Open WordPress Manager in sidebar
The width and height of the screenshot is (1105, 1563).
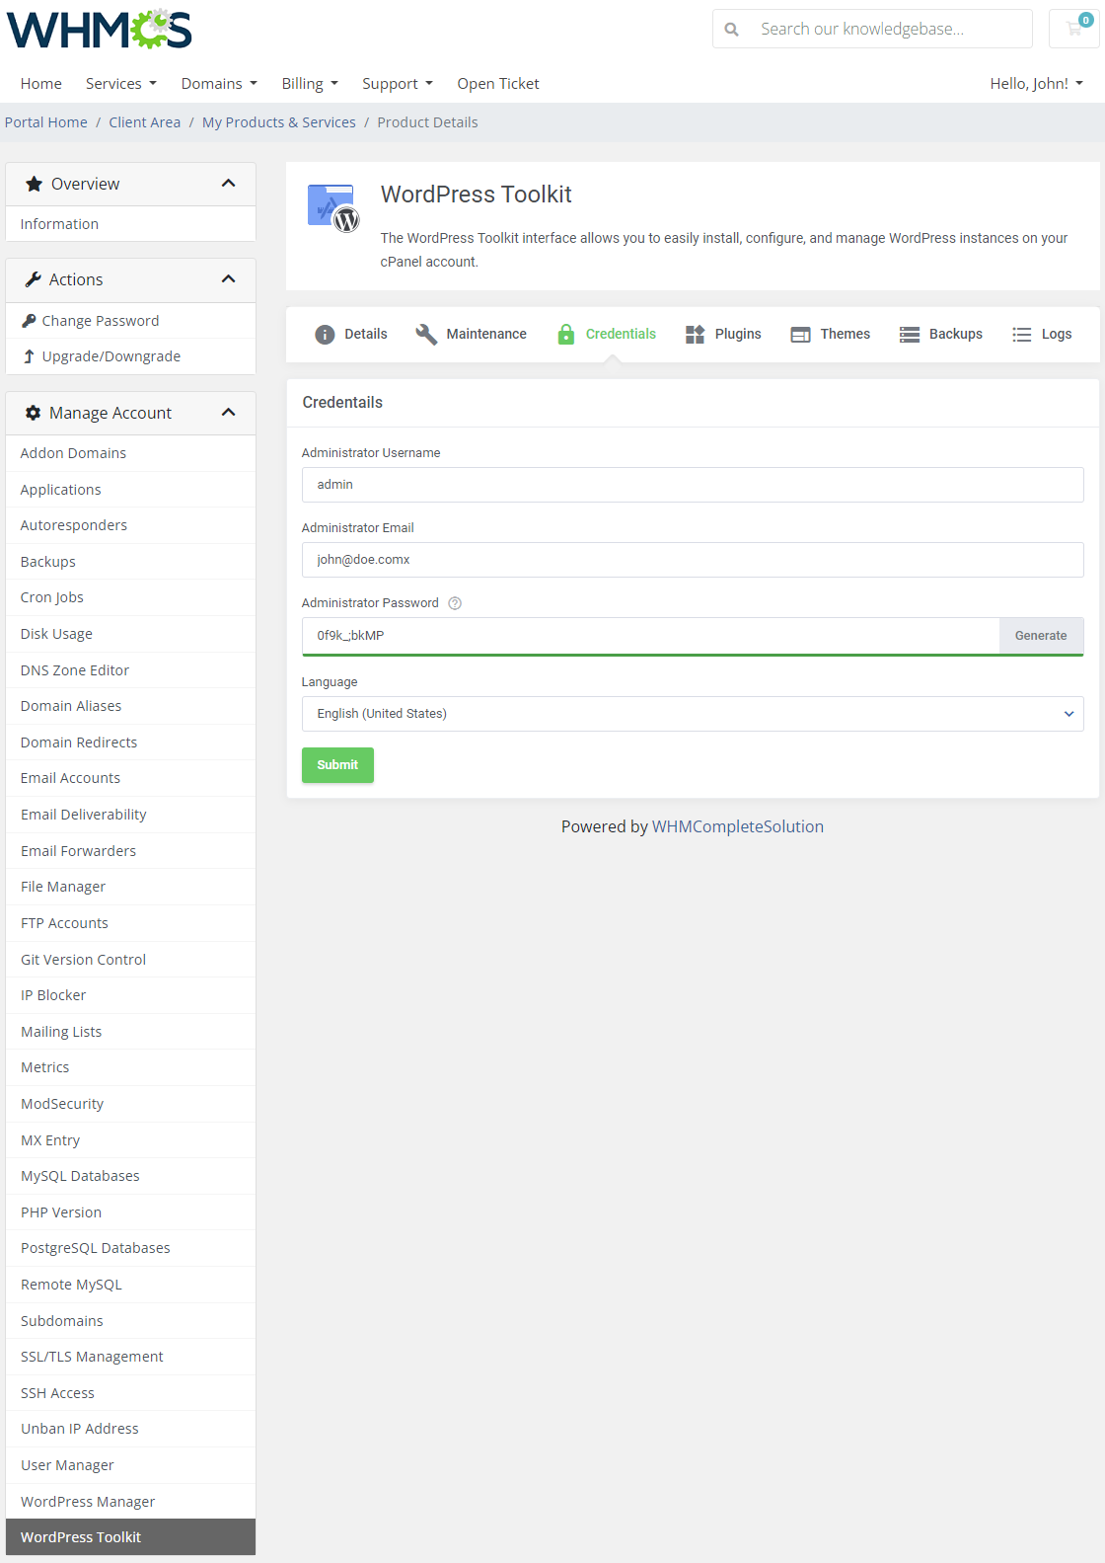click(130, 1502)
